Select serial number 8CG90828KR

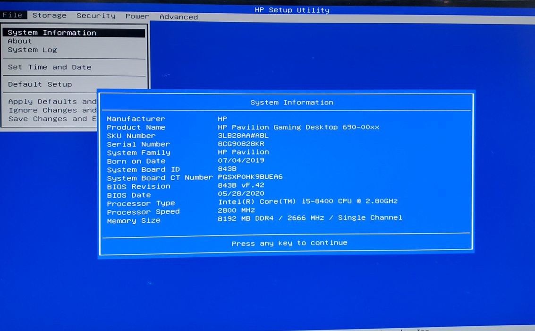241,144
